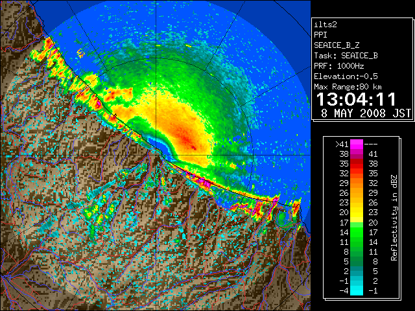This screenshot has width=415, height=311.
Task: Click the 'Elevation:-0.5' text
Action: [346, 76]
